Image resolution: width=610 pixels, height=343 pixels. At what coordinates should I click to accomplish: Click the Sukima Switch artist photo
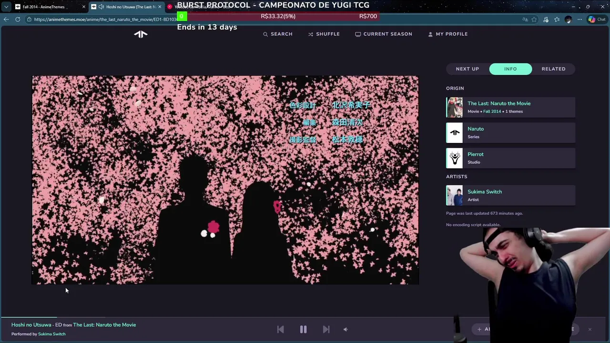454,195
